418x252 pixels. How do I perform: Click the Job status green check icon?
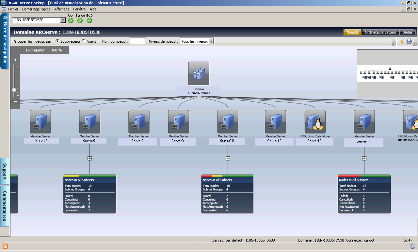(x=71, y=21)
